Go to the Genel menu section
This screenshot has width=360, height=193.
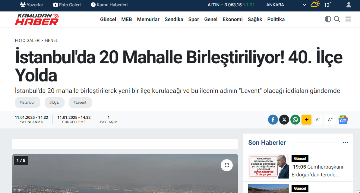coord(211,20)
